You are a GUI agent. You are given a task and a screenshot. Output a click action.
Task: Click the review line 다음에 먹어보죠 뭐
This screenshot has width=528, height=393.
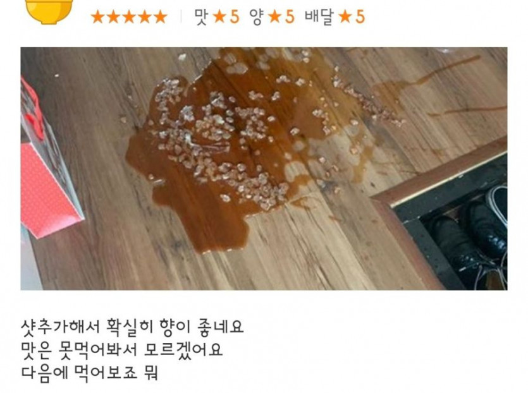coord(90,373)
